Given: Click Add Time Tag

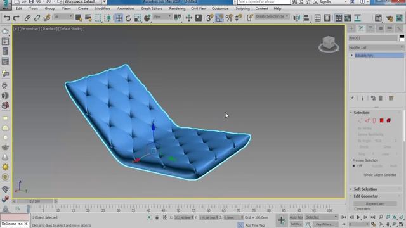Looking at the screenshot, I should click(254, 225).
